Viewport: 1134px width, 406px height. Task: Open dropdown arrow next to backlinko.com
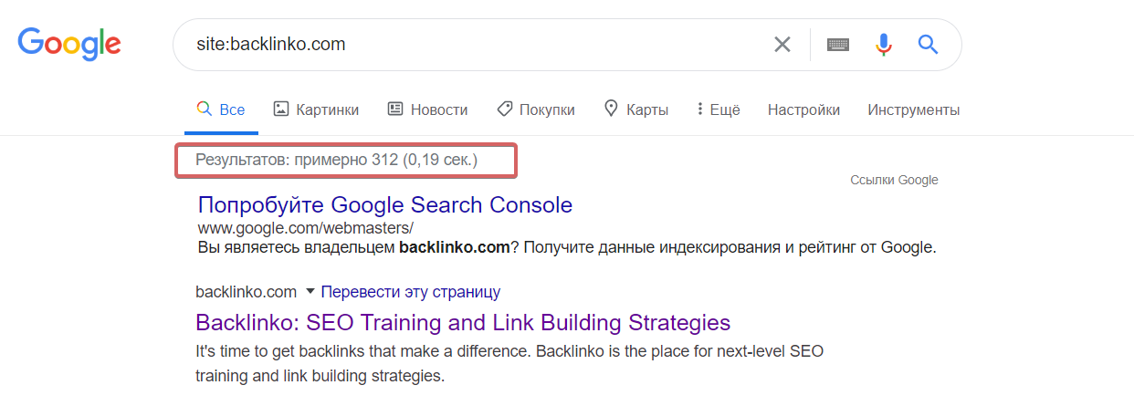[x=310, y=292]
